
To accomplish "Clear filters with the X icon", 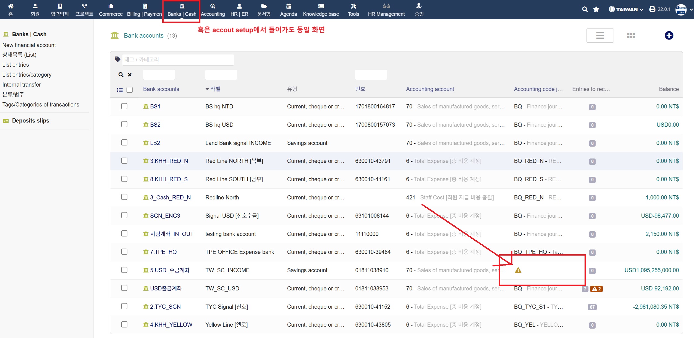I will pos(130,75).
